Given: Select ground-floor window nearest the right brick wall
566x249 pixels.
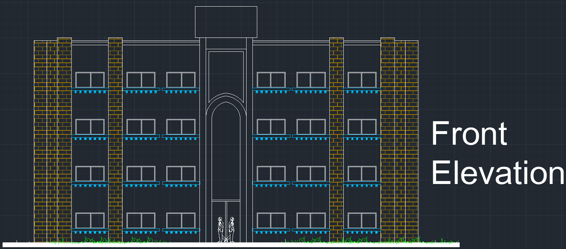Looking at the screenshot, I should (362, 221).
